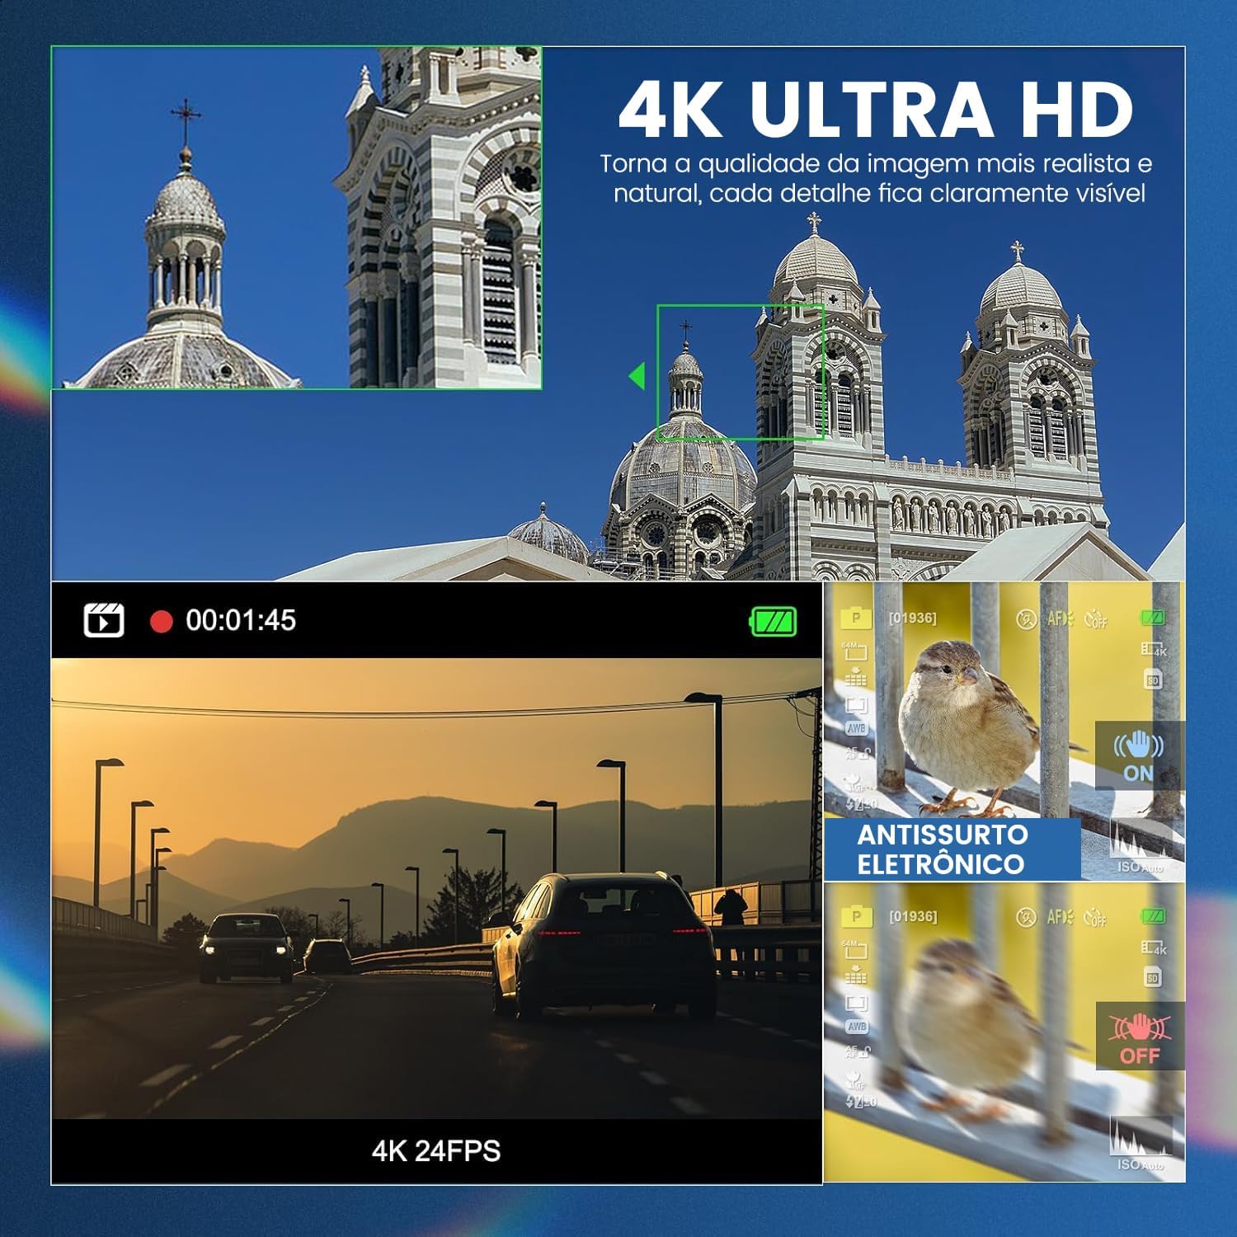The image size is (1237, 1237).
Task: Click the red record dot beside 00:01:45
Action: click(x=161, y=621)
